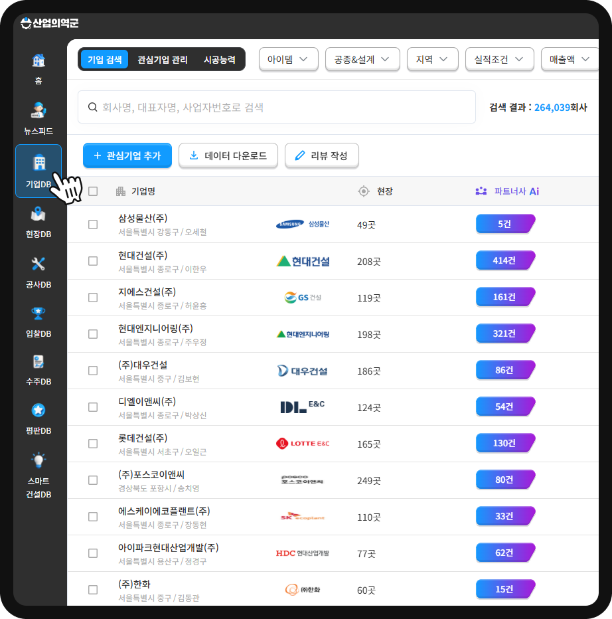Check the 현대건설(주) row checkbox
The height and width of the screenshot is (619, 612).
93,261
